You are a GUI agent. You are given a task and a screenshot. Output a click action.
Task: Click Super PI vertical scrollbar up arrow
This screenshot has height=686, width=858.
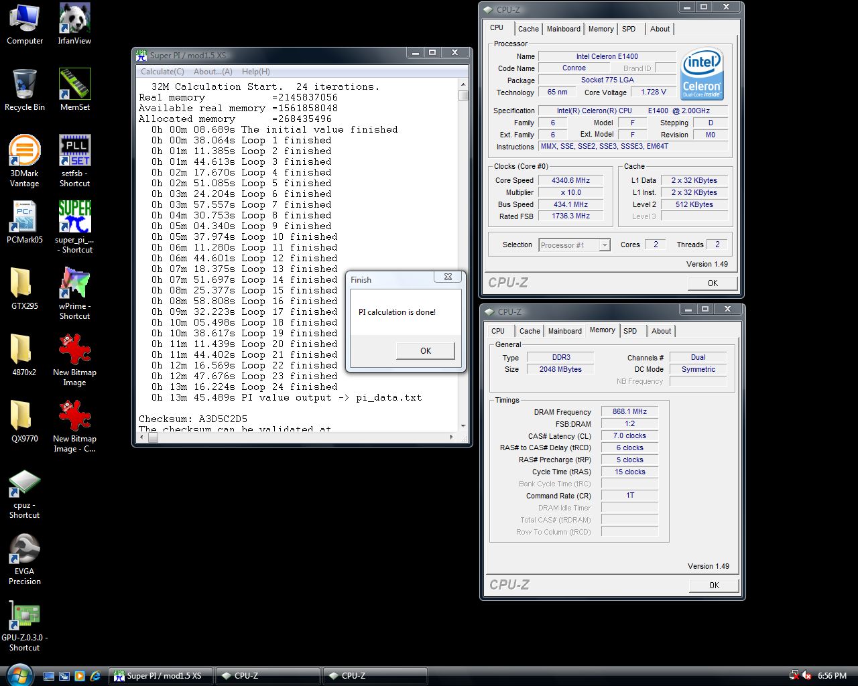[463, 84]
